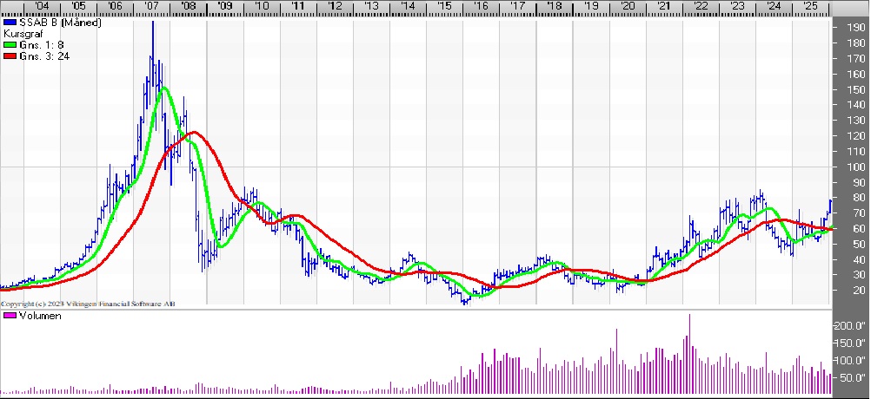Click the magenta Volumen legend swatch
This screenshot has width=871, height=399.
click(x=9, y=317)
